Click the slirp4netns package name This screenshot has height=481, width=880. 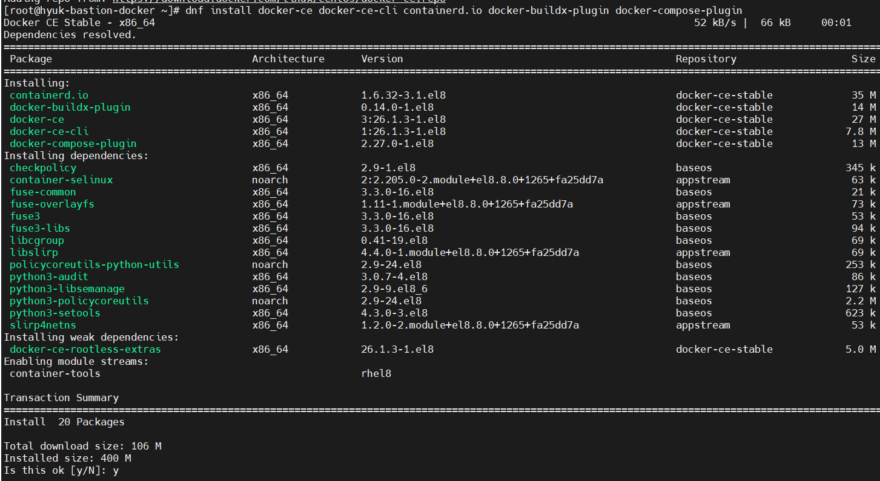pos(42,325)
